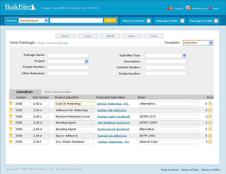This screenshot has height=174, width=226.
Task: Click the Description input field
Action: click(165, 62)
